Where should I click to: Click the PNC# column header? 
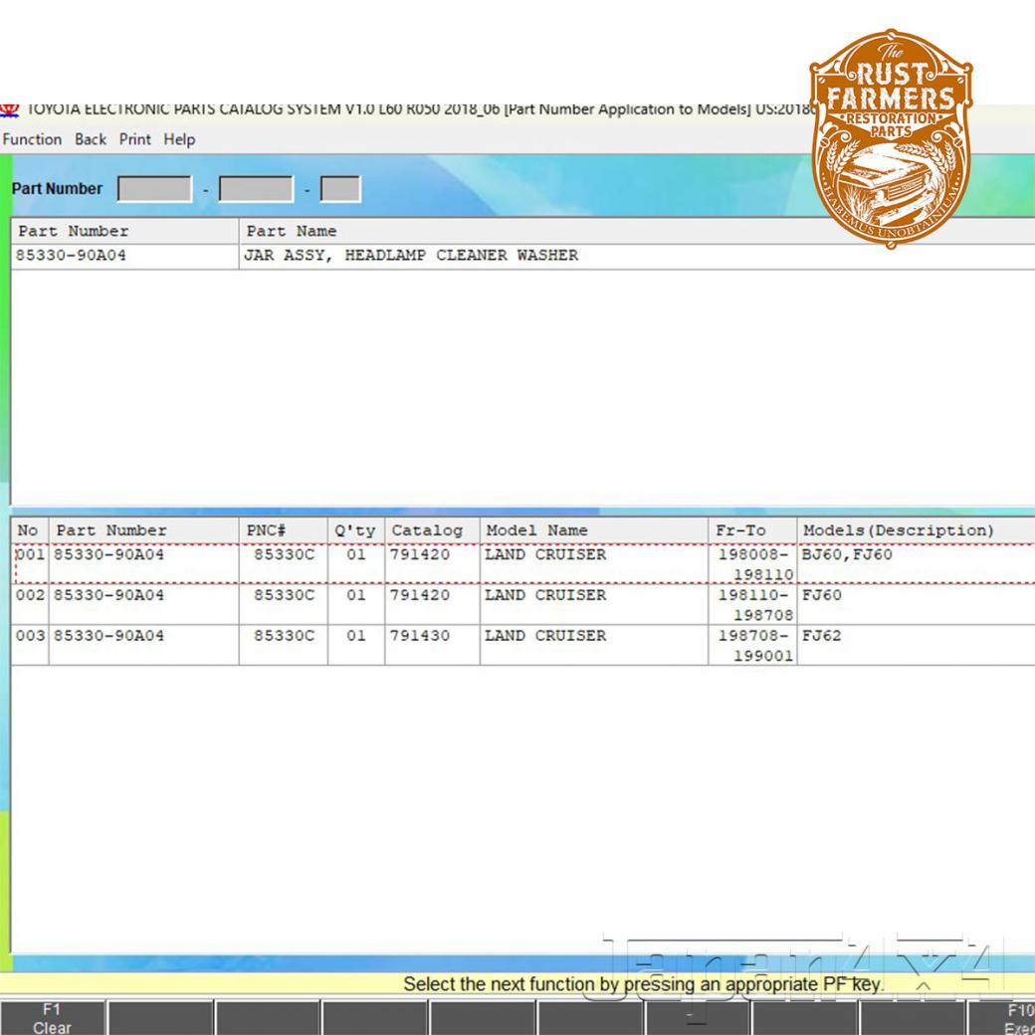[x=284, y=530]
